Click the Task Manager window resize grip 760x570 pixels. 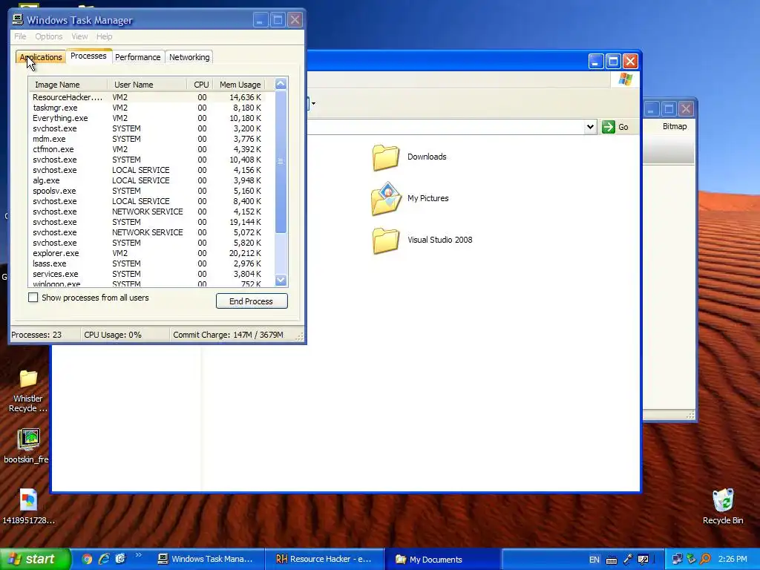coord(300,336)
